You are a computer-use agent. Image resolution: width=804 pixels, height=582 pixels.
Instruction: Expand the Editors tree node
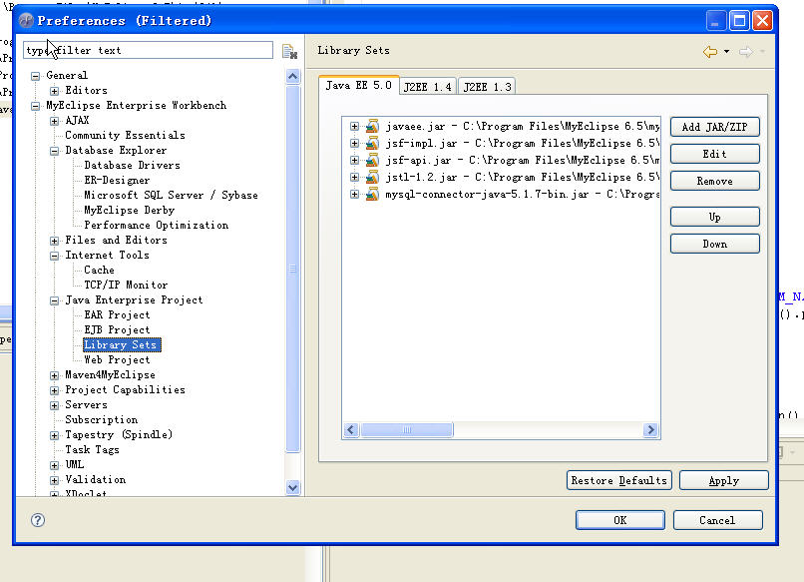click(x=54, y=91)
